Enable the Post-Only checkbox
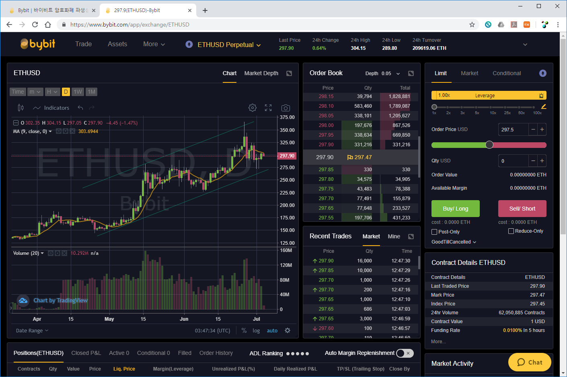The height and width of the screenshot is (377, 567). (434, 232)
